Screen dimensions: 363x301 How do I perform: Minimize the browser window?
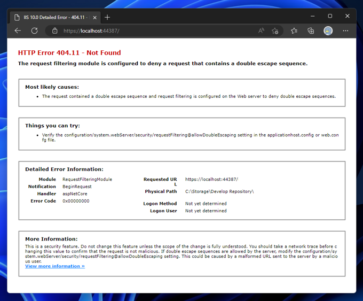click(x=312, y=16)
